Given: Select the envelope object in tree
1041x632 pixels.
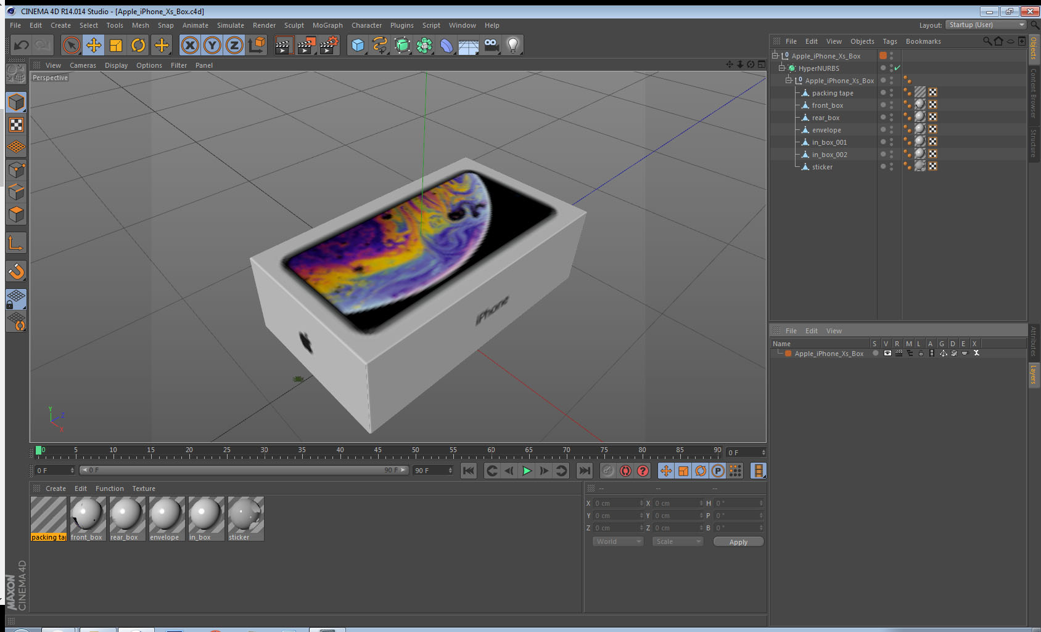Looking at the screenshot, I should tap(826, 130).
